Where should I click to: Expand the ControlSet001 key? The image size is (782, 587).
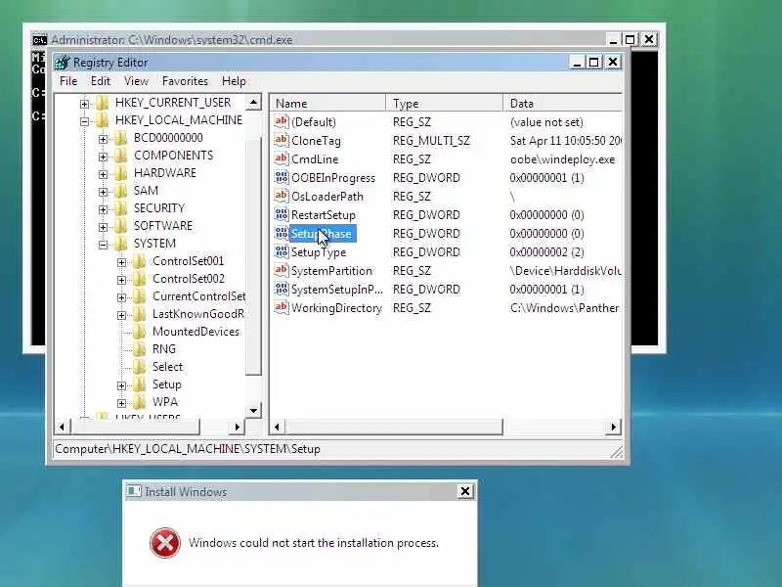[x=121, y=262]
